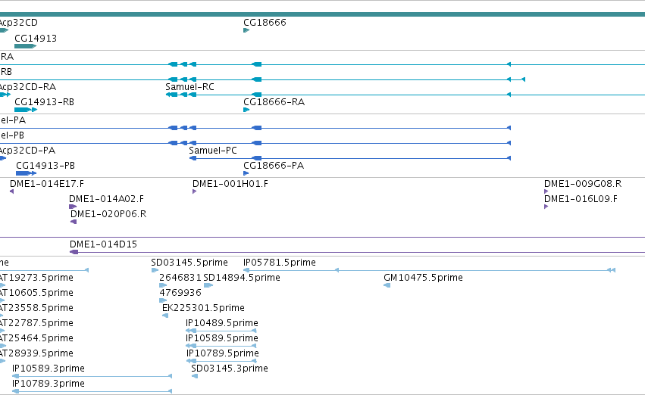The height and width of the screenshot is (395, 645).
Task: Select the IP10789.5prime feature line
Action: coord(222,362)
